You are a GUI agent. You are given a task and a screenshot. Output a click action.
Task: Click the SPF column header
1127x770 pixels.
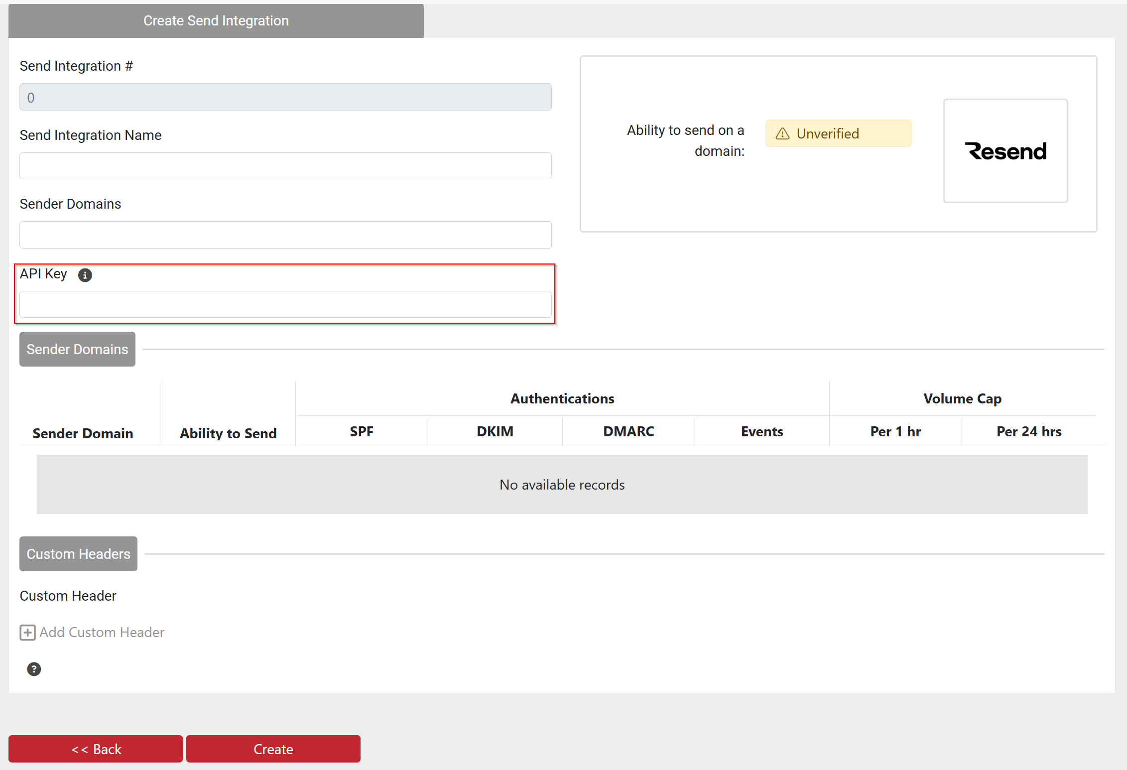(362, 431)
